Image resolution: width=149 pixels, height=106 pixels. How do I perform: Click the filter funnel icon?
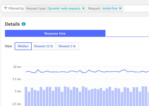pyautogui.click(x=6, y=8)
